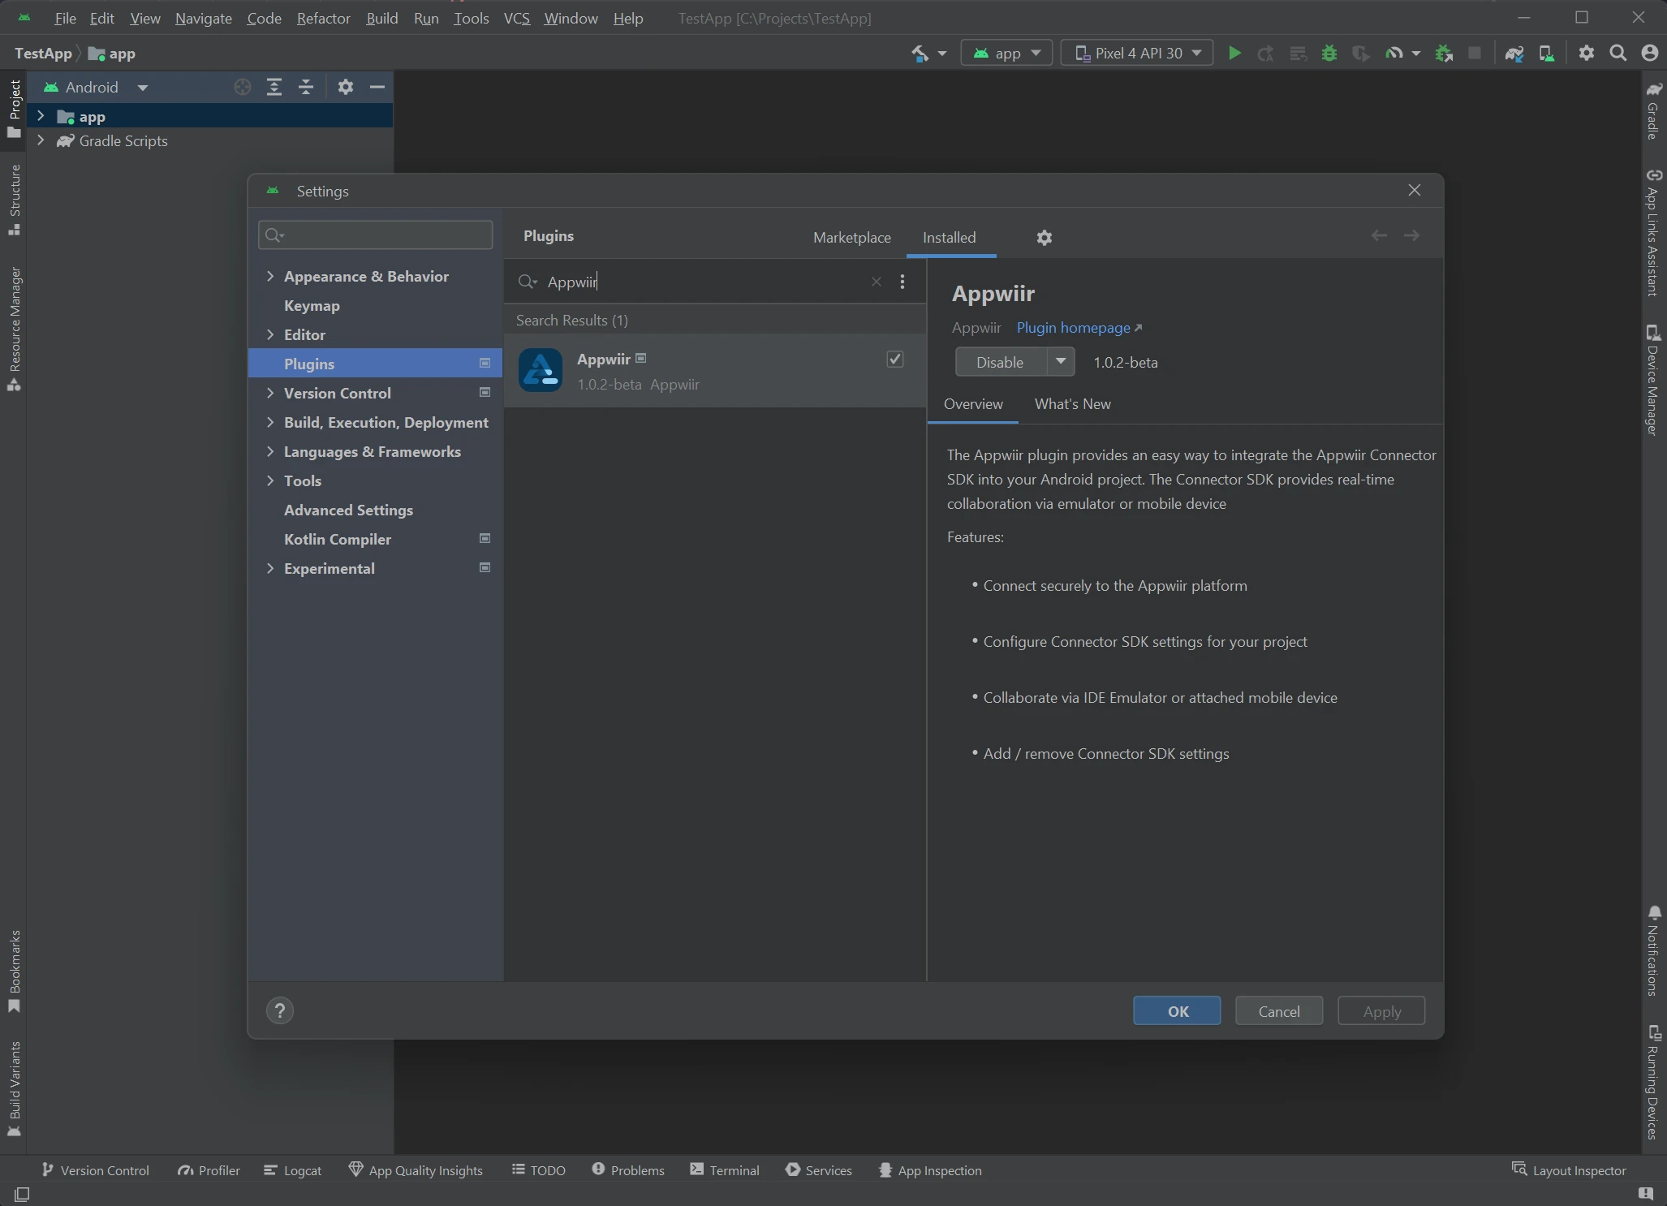Click the Apply button

point(1381,1011)
